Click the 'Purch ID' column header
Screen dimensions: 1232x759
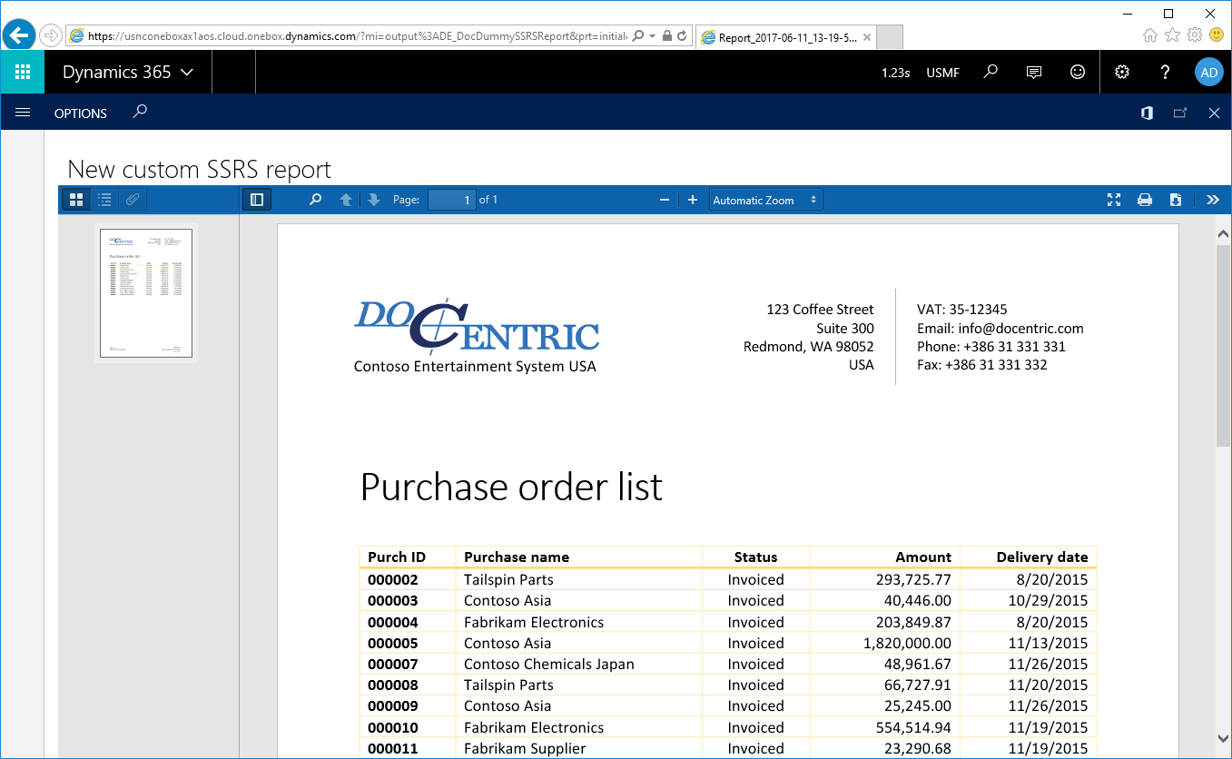[x=397, y=557]
